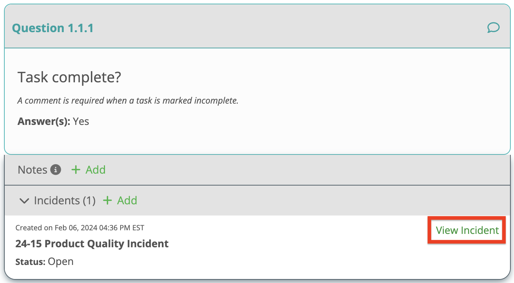The height and width of the screenshot is (283, 514).
Task: Click the Notes section header bar
Action: click(x=257, y=170)
